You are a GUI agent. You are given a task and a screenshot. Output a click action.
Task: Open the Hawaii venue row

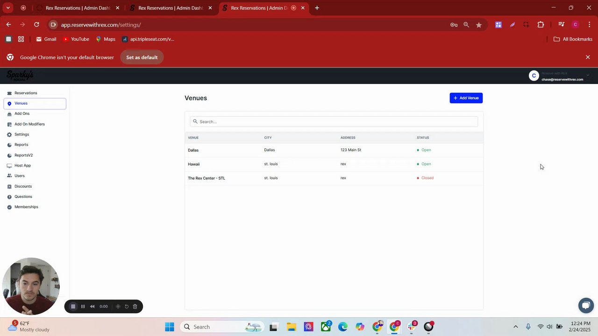[334, 164]
